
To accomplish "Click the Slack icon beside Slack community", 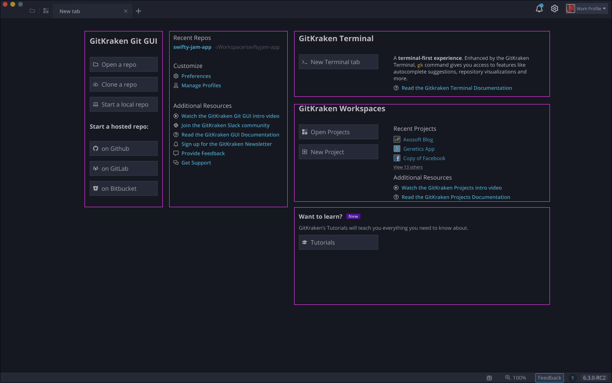I will [176, 125].
